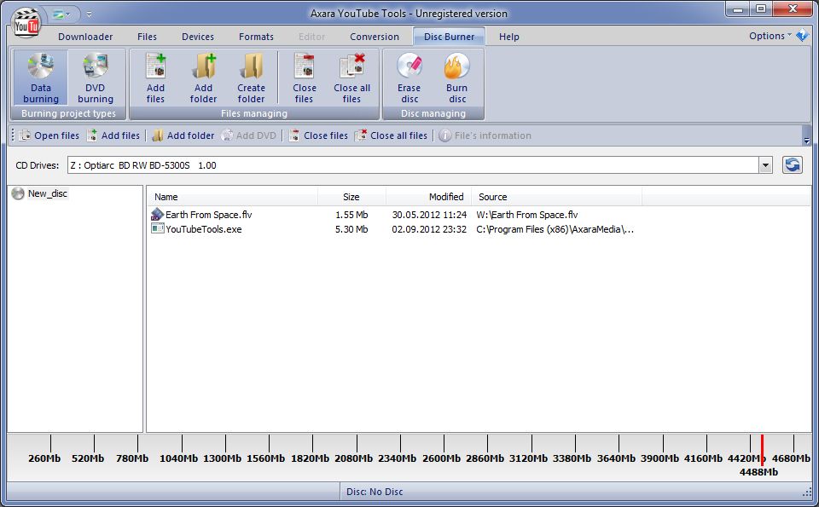Switch to the Conversion tab

[374, 37]
